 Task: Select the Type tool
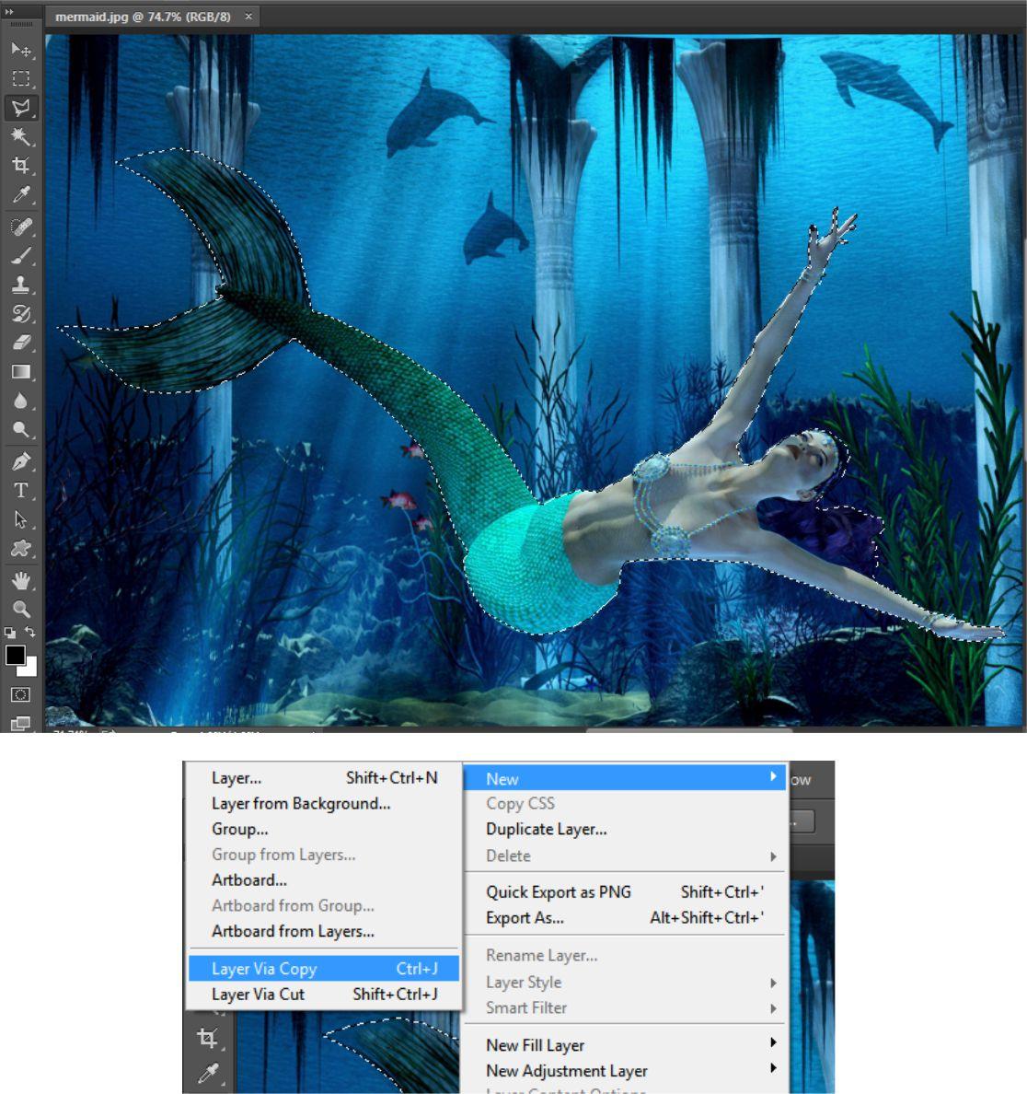(x=21, y=491)
